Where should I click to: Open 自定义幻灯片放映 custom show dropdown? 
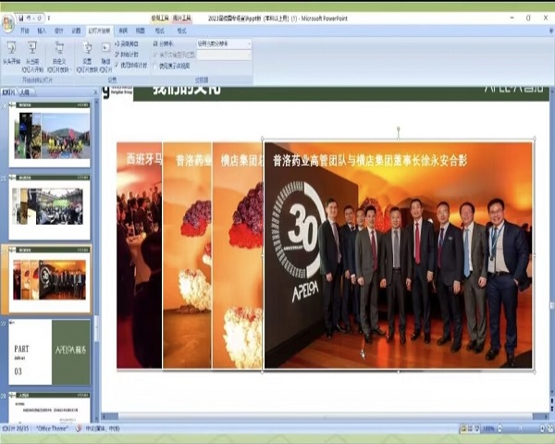point(59,56)
